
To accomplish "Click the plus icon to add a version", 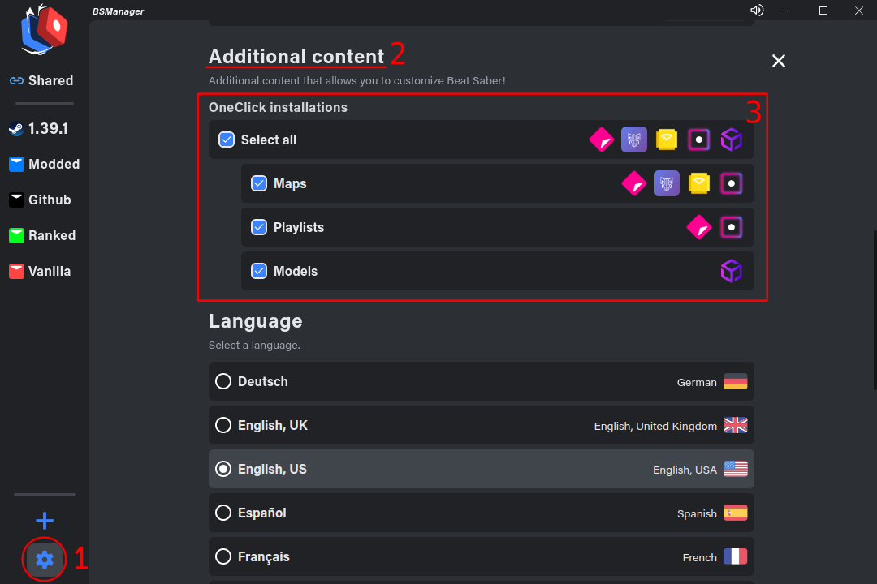I will coord(45,520).
